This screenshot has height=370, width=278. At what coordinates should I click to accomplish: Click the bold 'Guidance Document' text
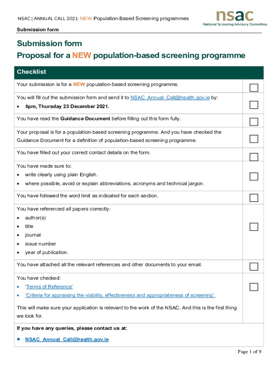[x=85, y=119]
